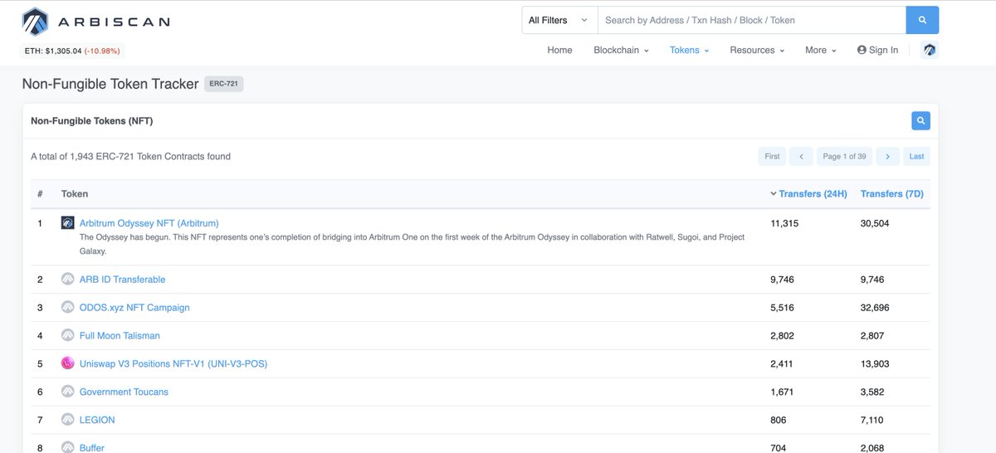This screenshot has width=996, height=453.
Task: Expand the Blockchain menu
Action: point(621,50)
